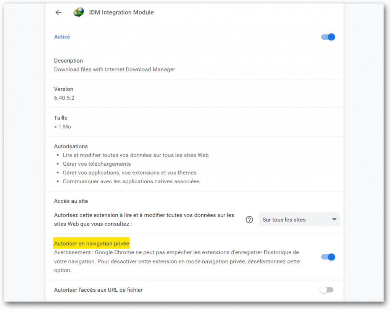This screenshot has height=310, width=391.
Task: Select version number 6.40.5.2
Action: click(x=64, y=98)
